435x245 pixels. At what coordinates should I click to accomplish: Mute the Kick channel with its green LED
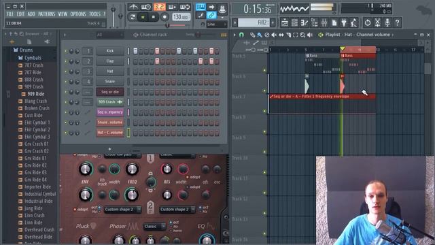(66, 51)
